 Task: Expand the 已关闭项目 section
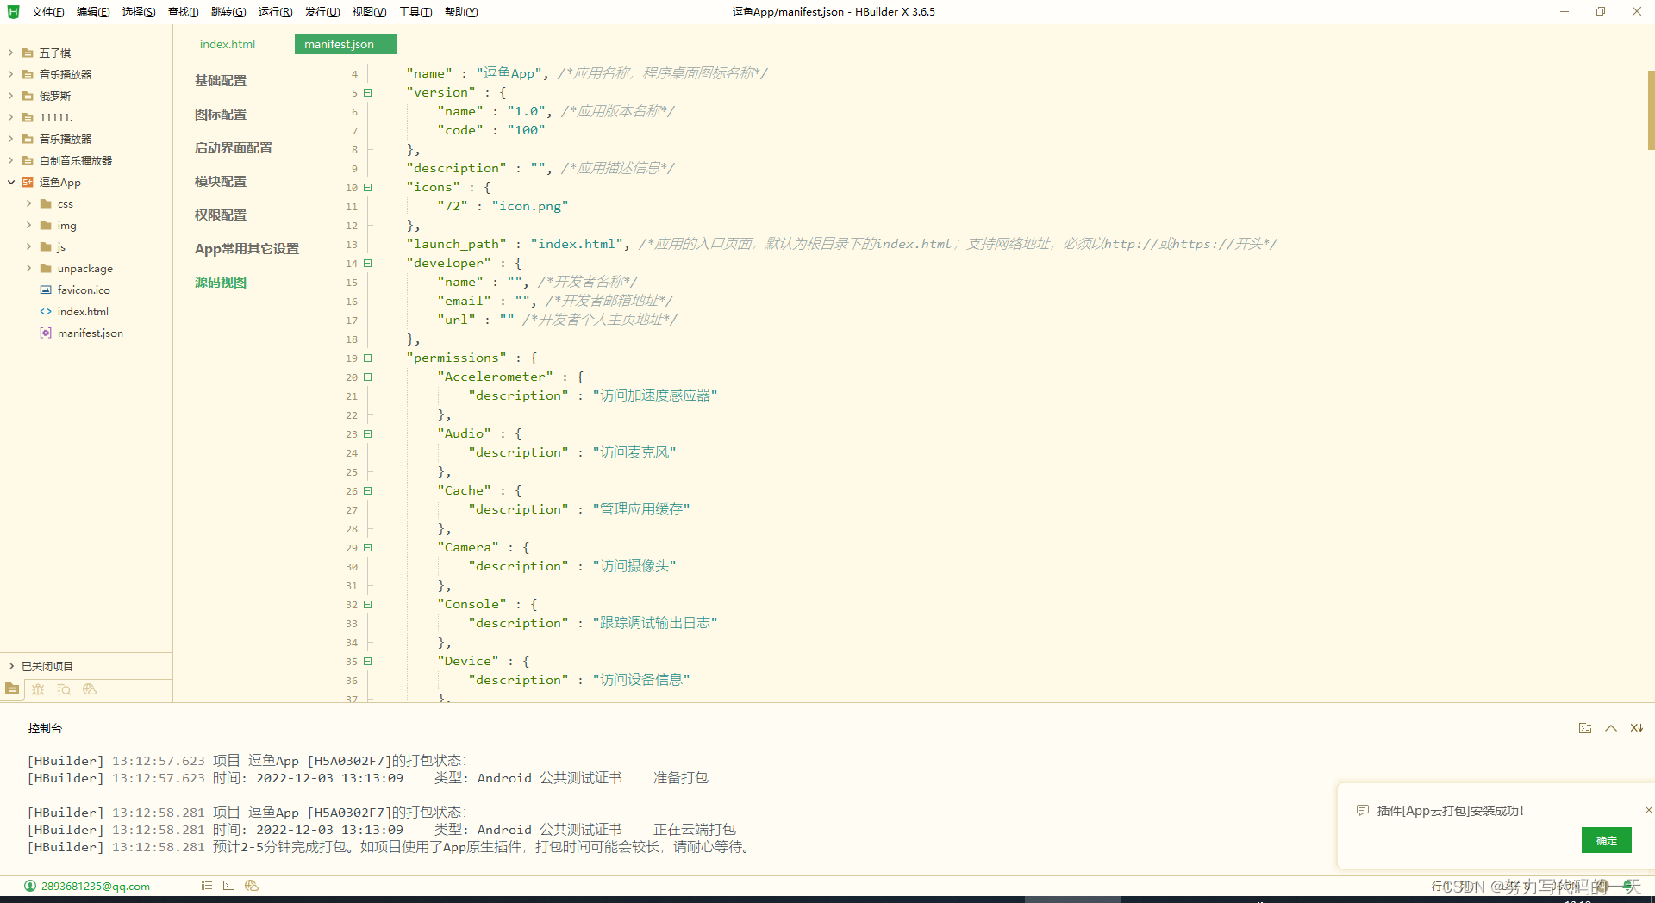click(11, 666)
